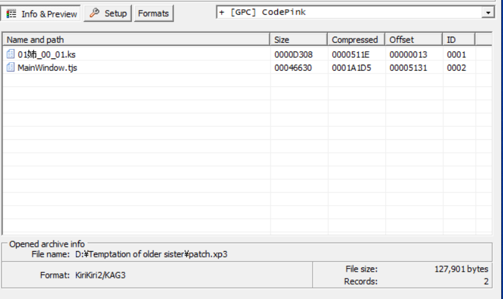The width and height of the screenshot is (503, 299).
Task: Expand the [GPC] CodePink dropdown arrow
Action: tap(488, 12)
